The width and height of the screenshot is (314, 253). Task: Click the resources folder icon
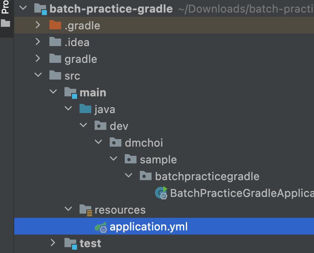(85, 209)
